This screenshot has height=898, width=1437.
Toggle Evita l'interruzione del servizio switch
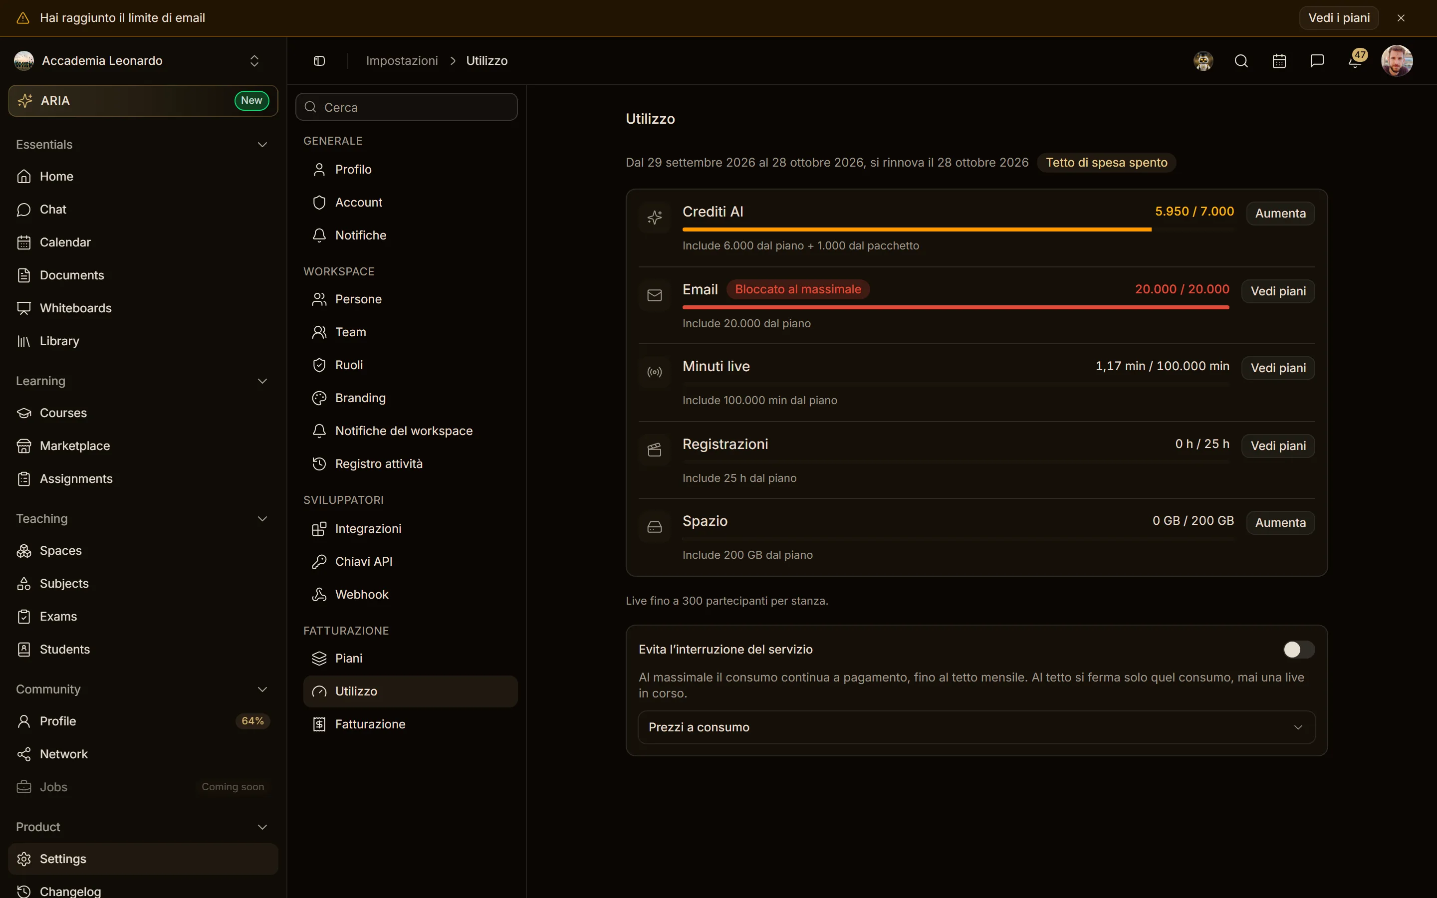click(x=1299, y=649)
